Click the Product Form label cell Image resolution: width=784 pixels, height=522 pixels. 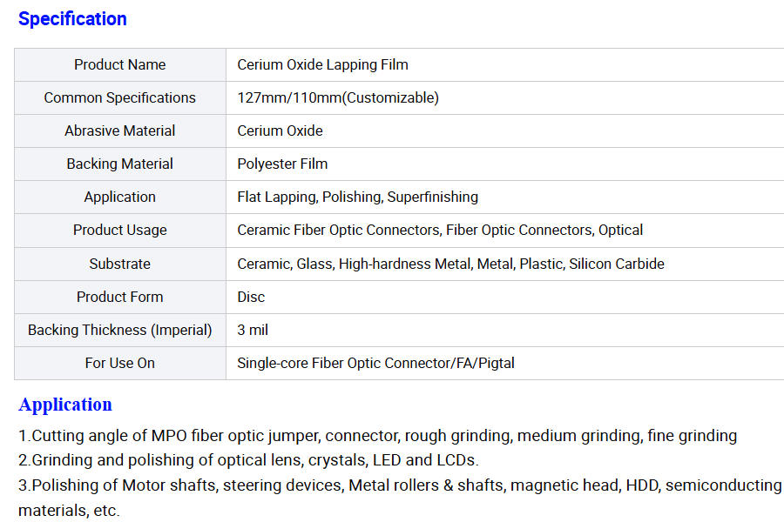(x=119, y=297)
